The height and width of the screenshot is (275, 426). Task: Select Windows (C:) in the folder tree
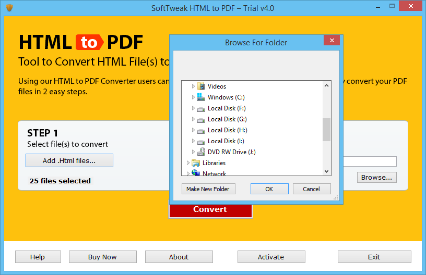pos(226,97)
